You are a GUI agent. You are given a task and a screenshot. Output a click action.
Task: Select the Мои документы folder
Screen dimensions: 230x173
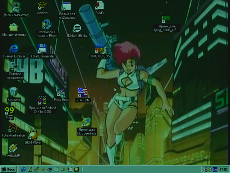14,27
